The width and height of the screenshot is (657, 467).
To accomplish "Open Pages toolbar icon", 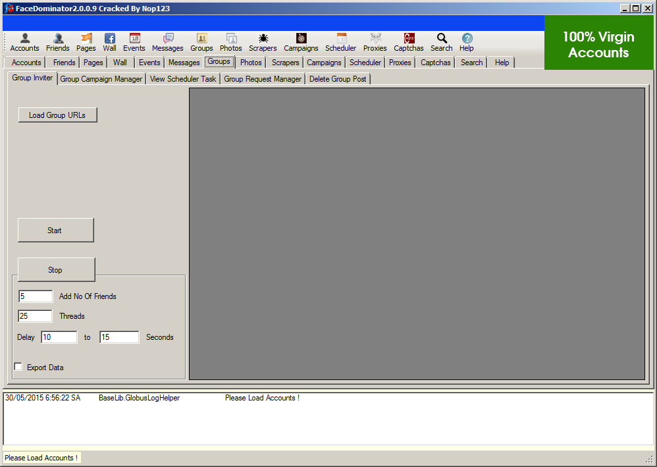I will coord(86,43).
